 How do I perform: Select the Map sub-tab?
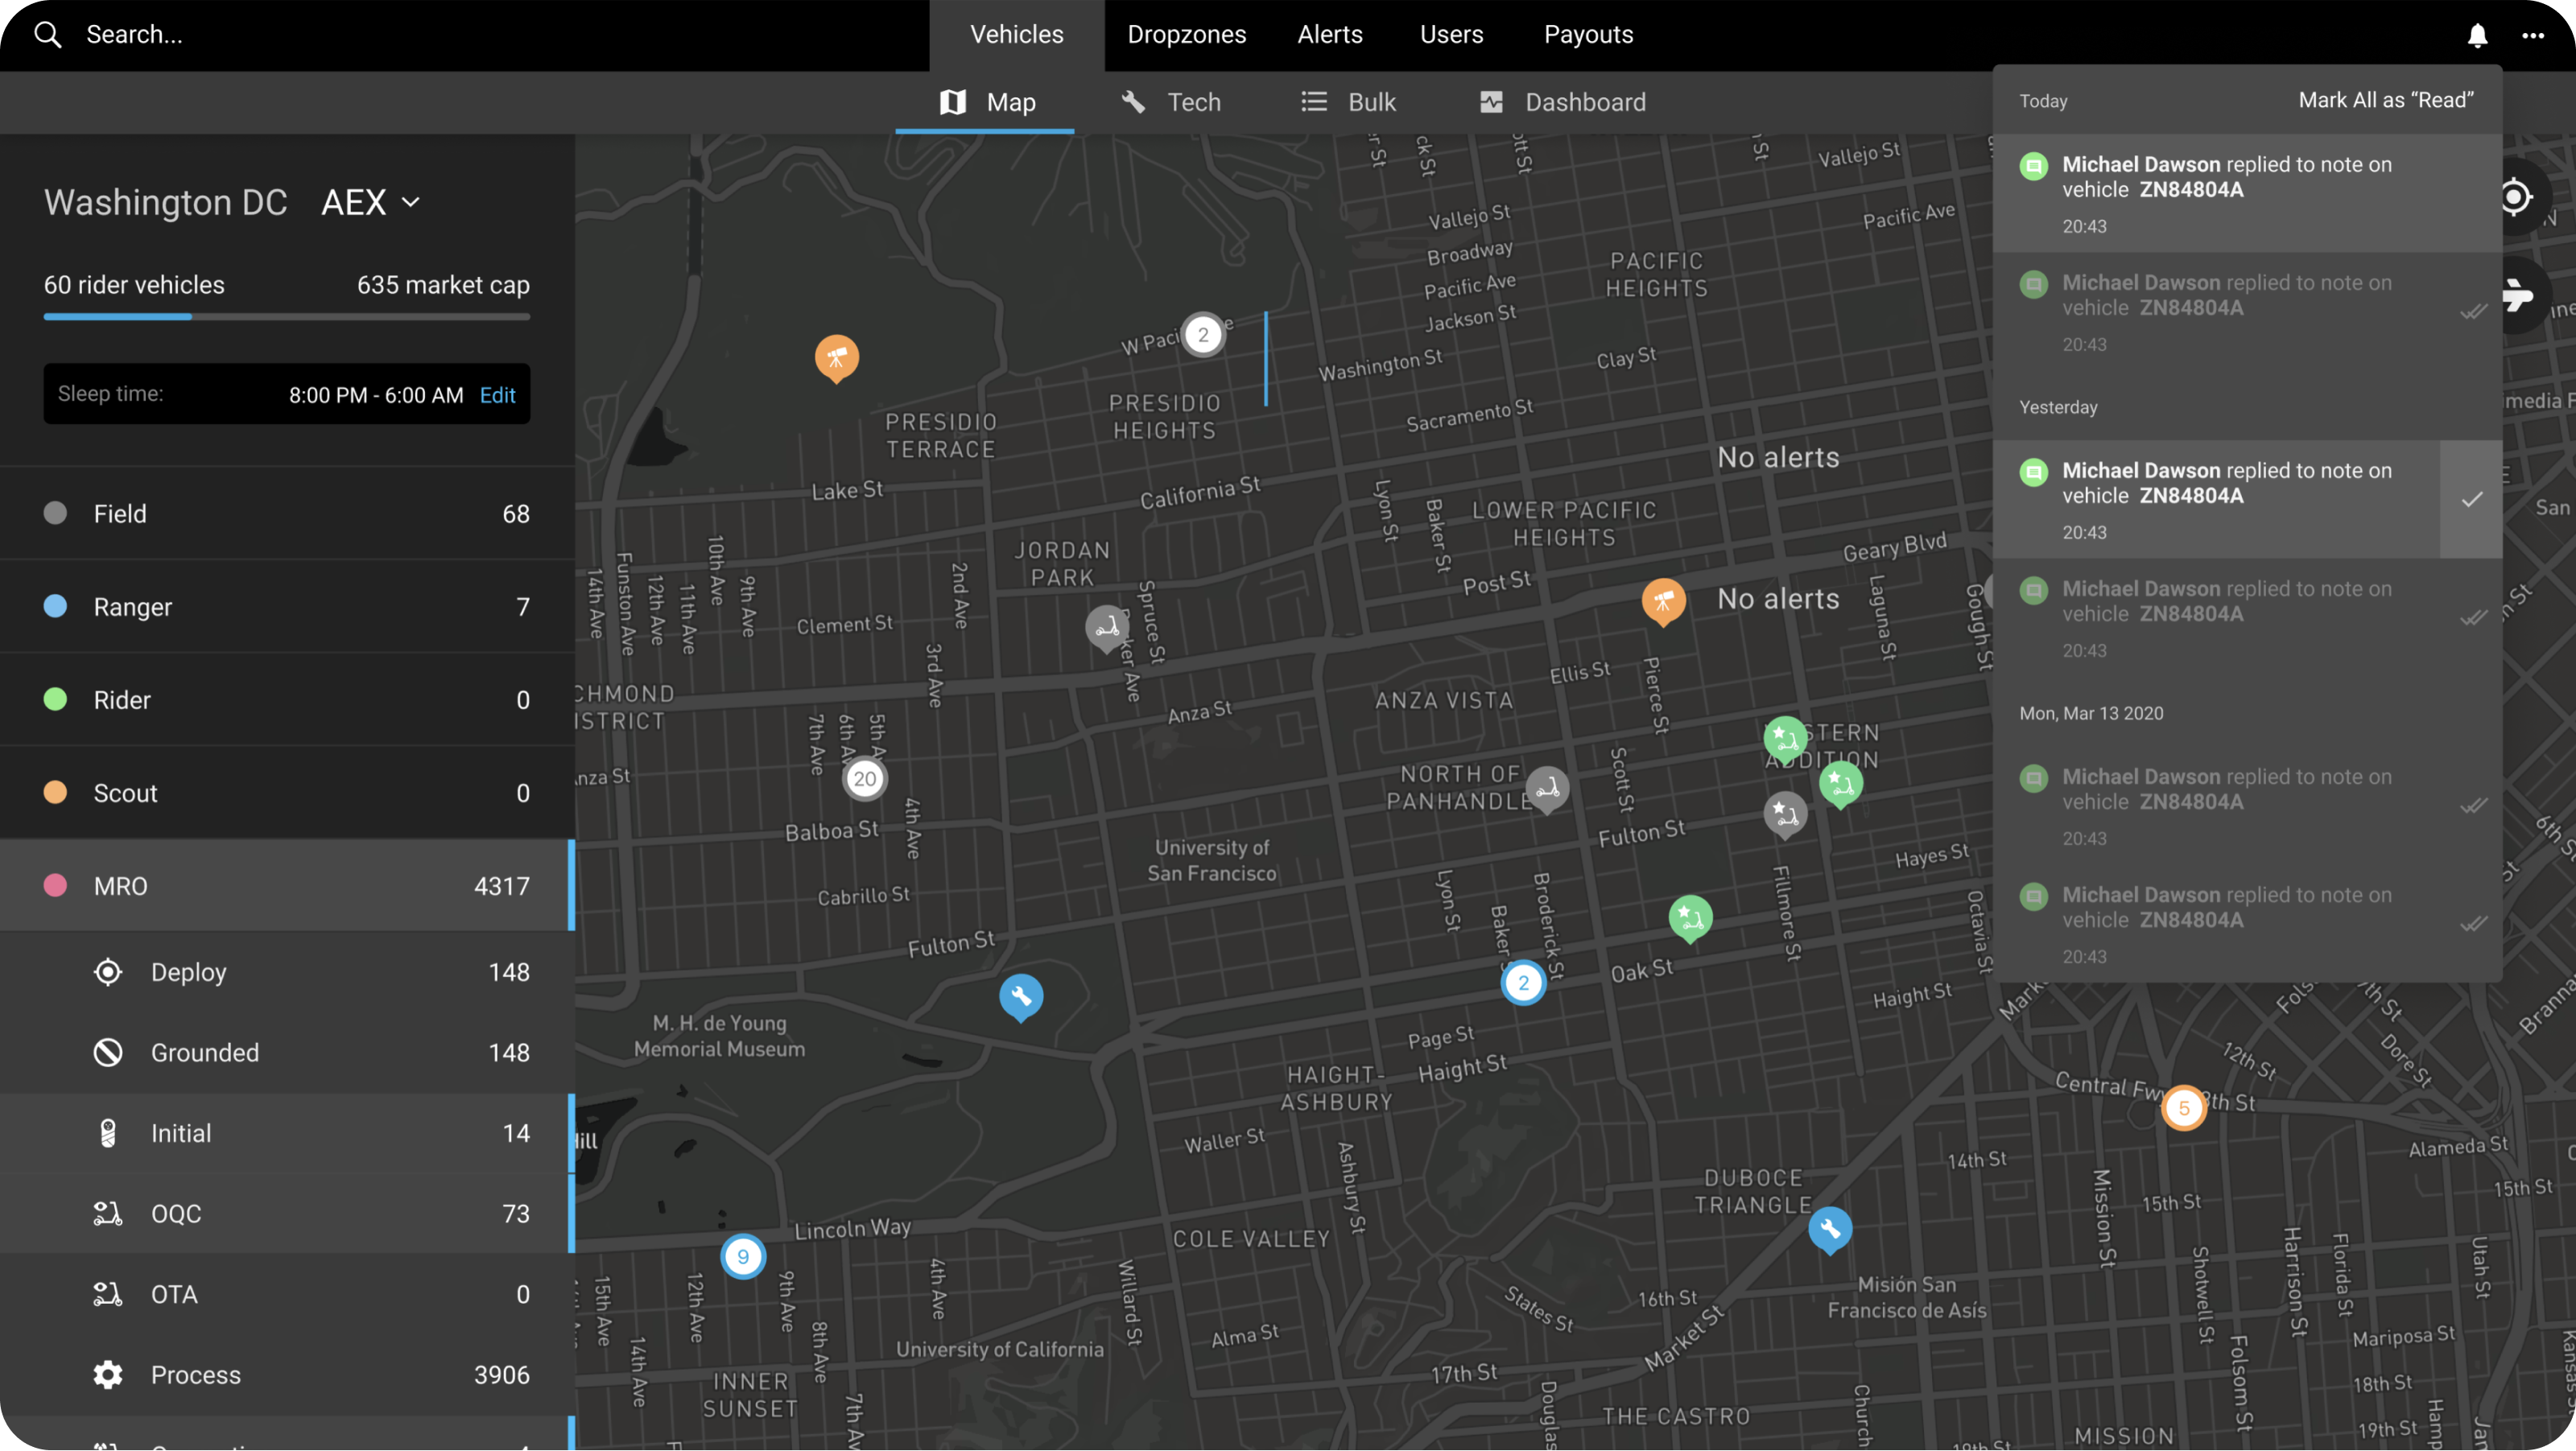click(986, 102)
